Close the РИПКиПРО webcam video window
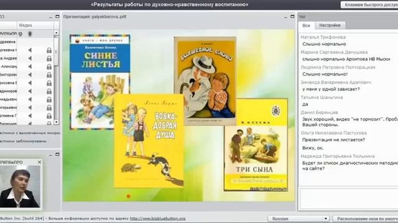 pos(39,162)
